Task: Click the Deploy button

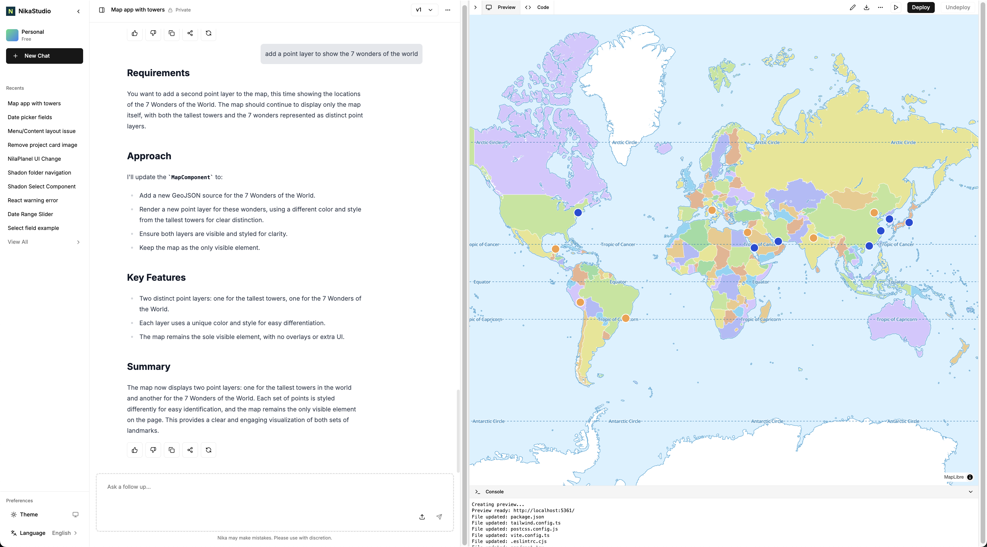Action: pos(920,7)
